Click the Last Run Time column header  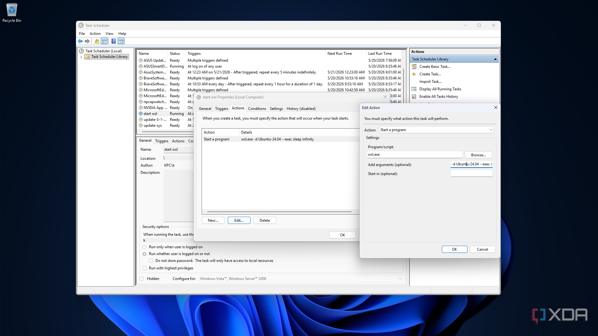(x=384, y=54)
